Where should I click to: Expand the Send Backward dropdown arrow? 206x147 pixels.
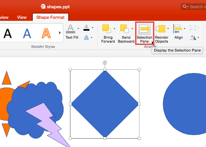132,28
